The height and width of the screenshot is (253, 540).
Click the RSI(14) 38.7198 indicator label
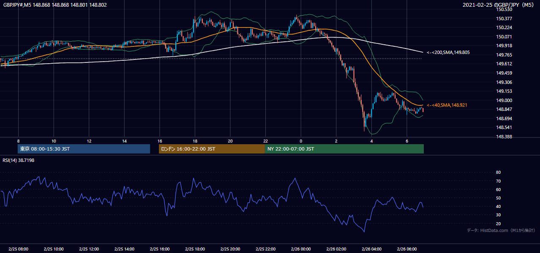pos(19,160)
